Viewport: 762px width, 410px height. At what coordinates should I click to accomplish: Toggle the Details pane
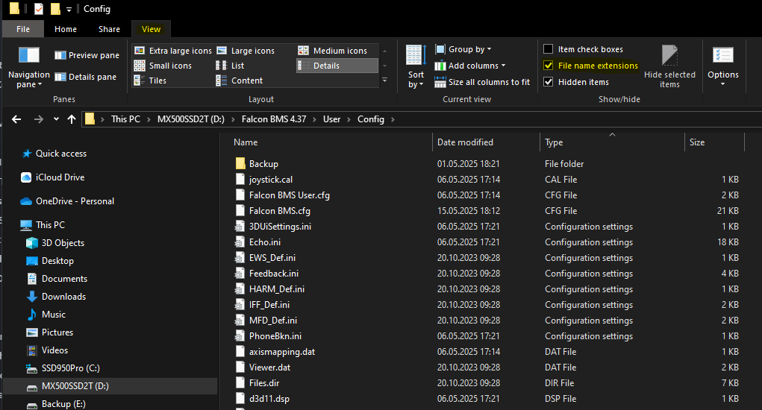pos(86,77)
